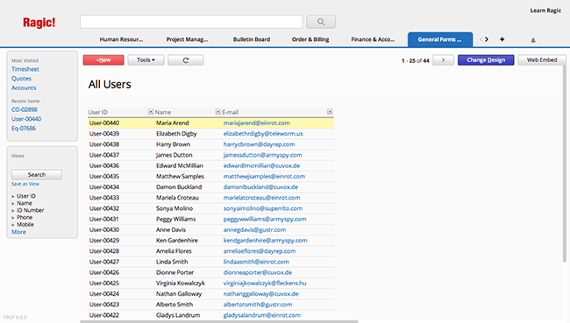This screenshot has width=570, height=323.
Task: Open the Tools dropdown menu
Action: (146, 60)
